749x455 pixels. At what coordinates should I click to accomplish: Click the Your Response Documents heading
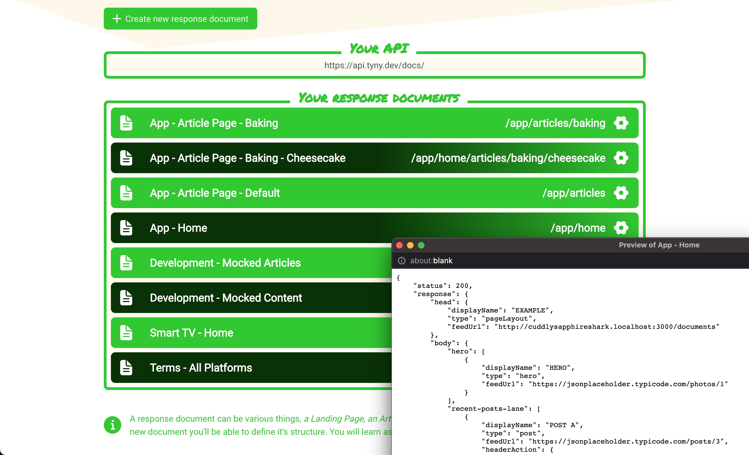tap(379, 98)
